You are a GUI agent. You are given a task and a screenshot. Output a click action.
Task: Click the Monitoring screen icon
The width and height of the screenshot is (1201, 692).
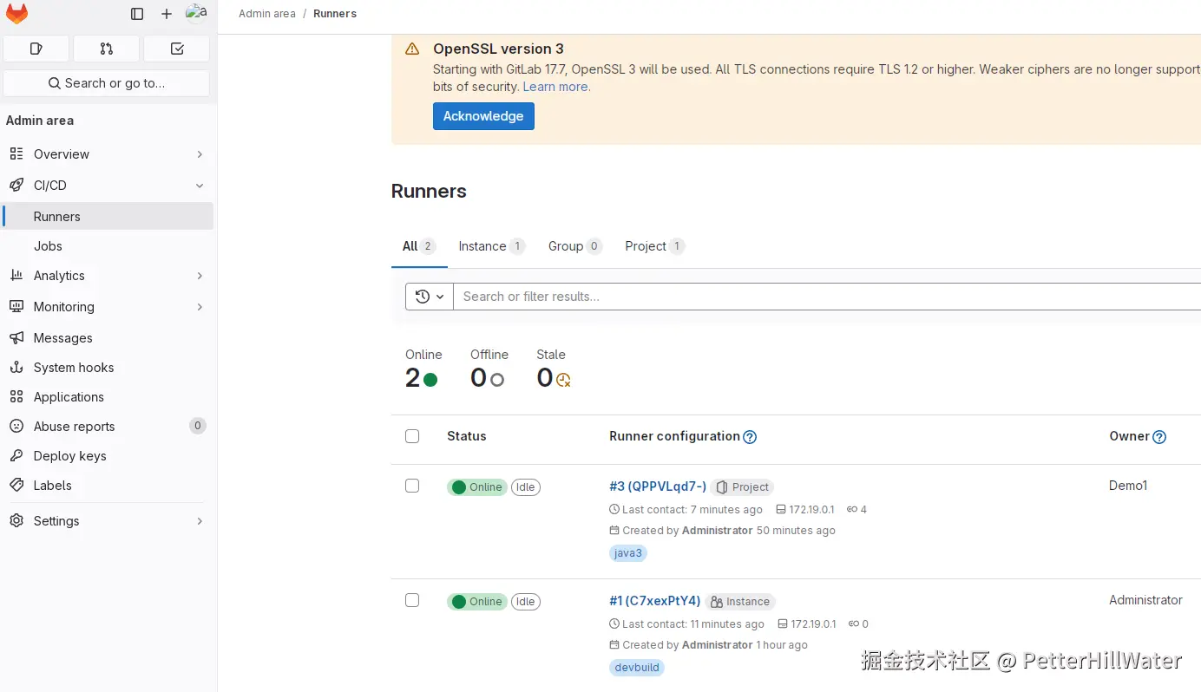[x=16, y=307]
